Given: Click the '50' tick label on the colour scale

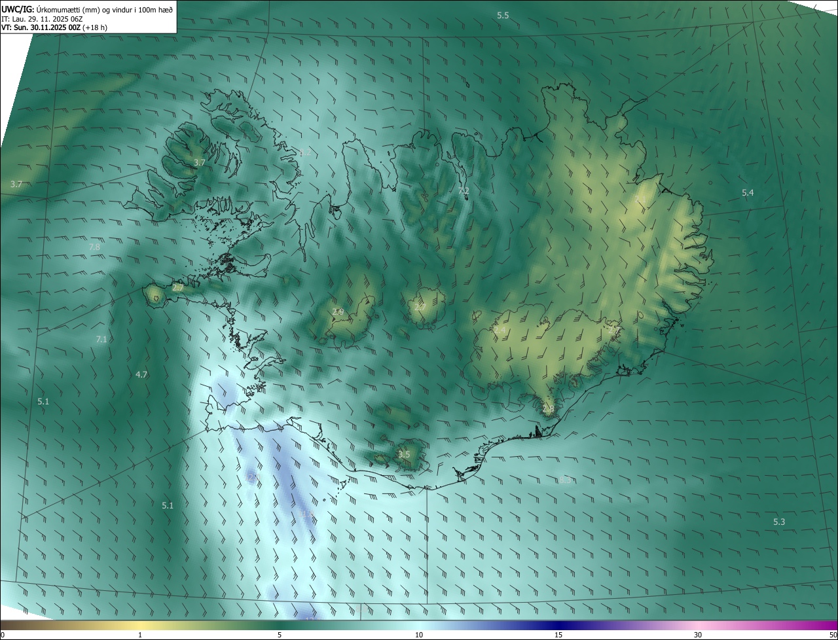Looking at the screenshot, I should pyautogui.click(x=833, y=635).
